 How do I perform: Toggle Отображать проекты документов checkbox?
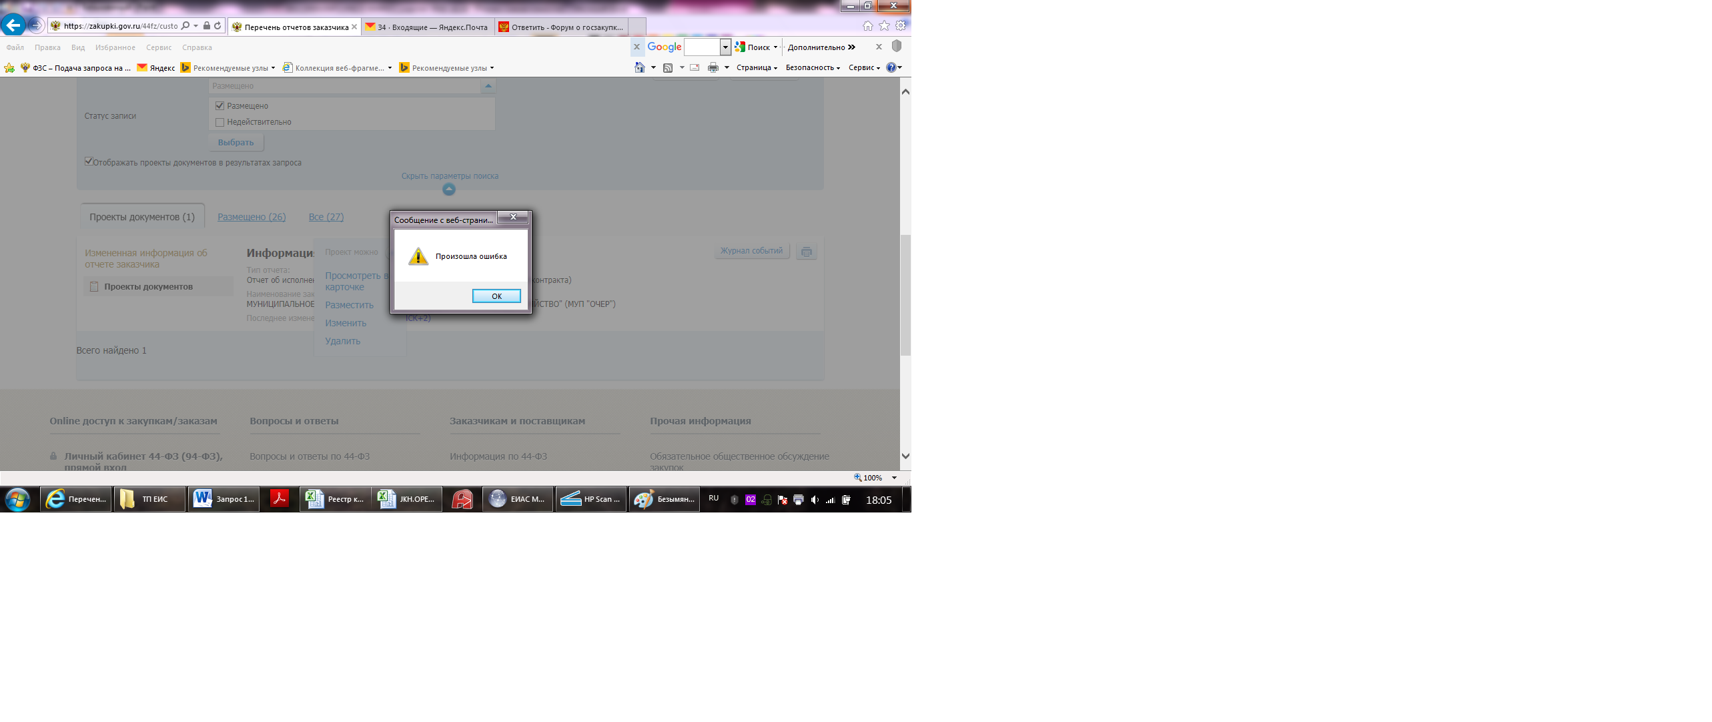pyautogui.click(x=89, y=161)
